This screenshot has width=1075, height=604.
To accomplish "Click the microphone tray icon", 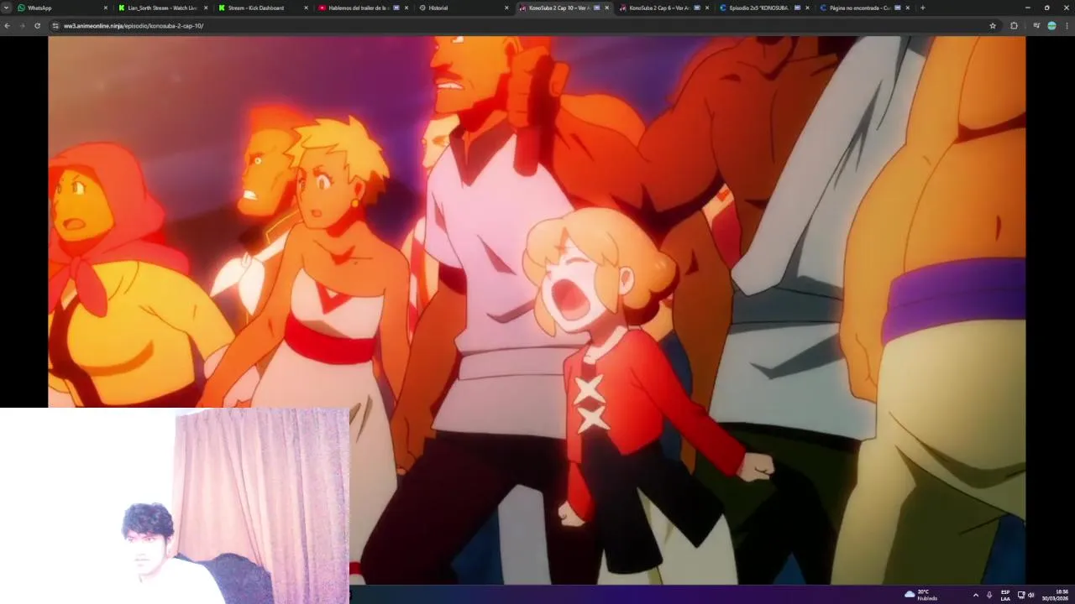I will click(989, 595).
